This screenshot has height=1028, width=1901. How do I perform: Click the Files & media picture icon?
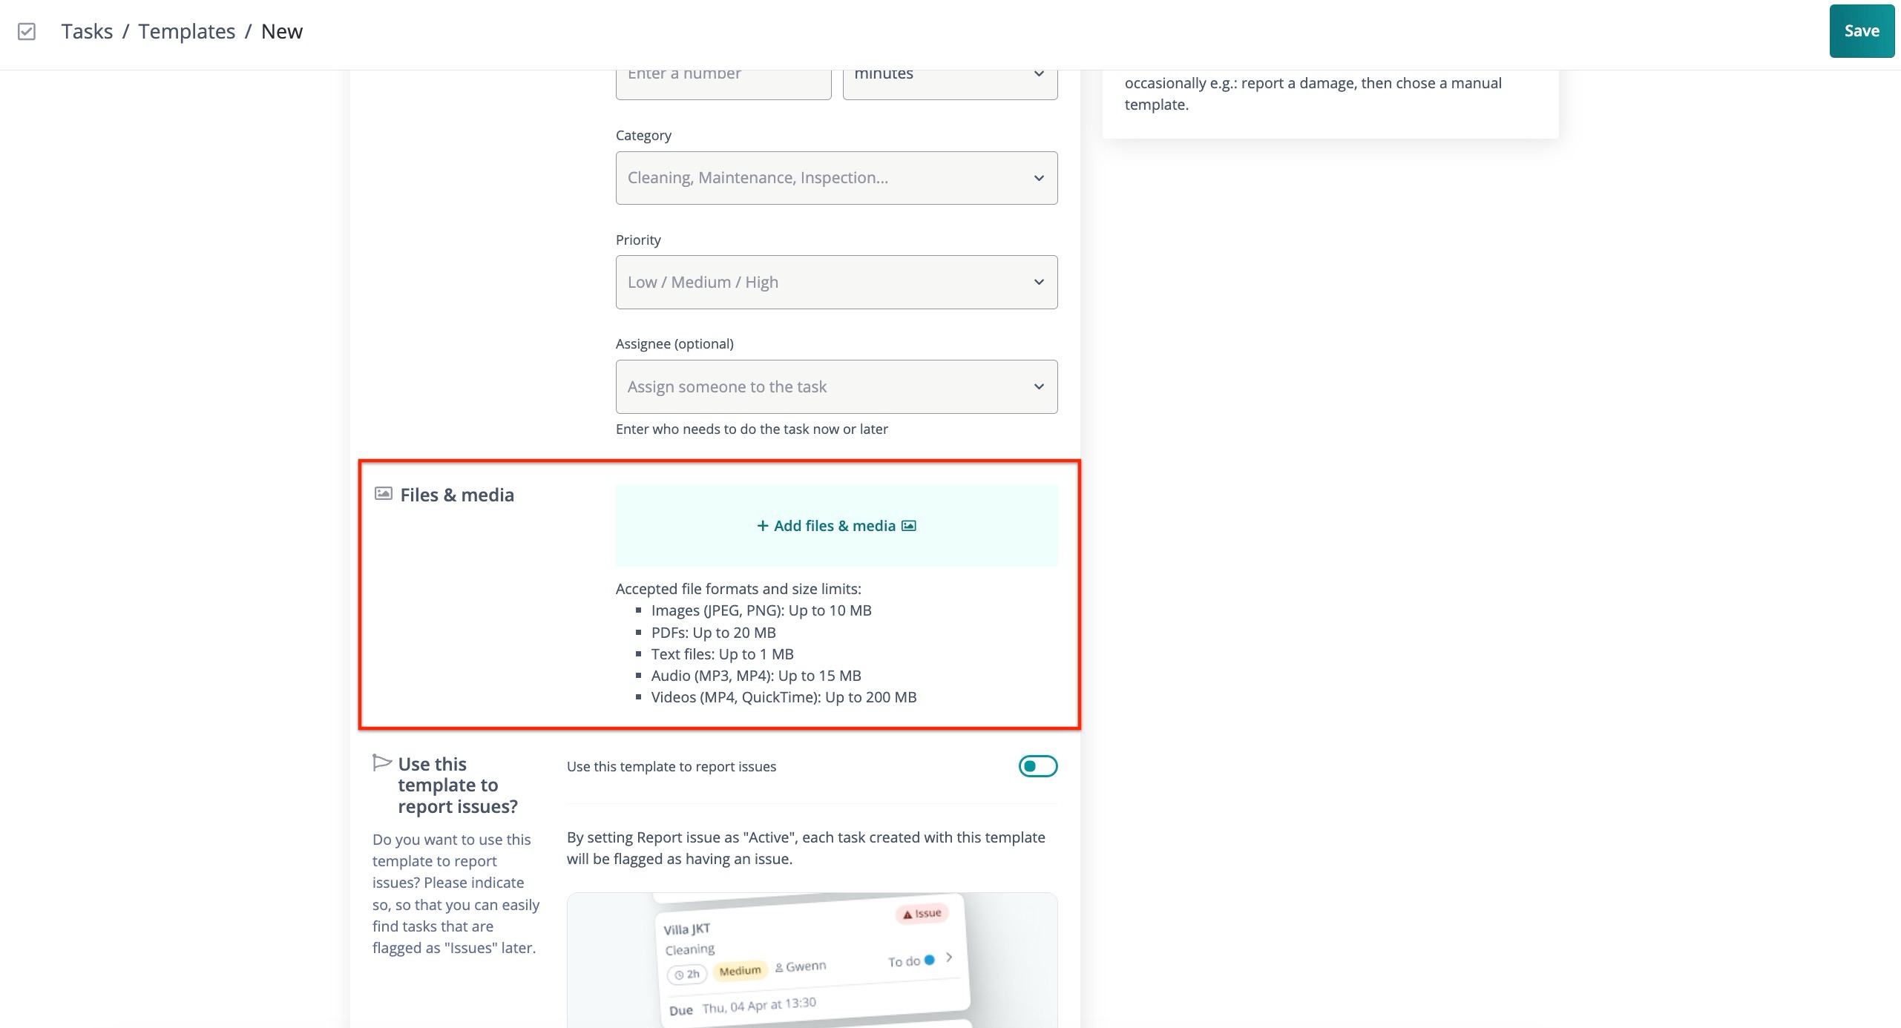383,494
